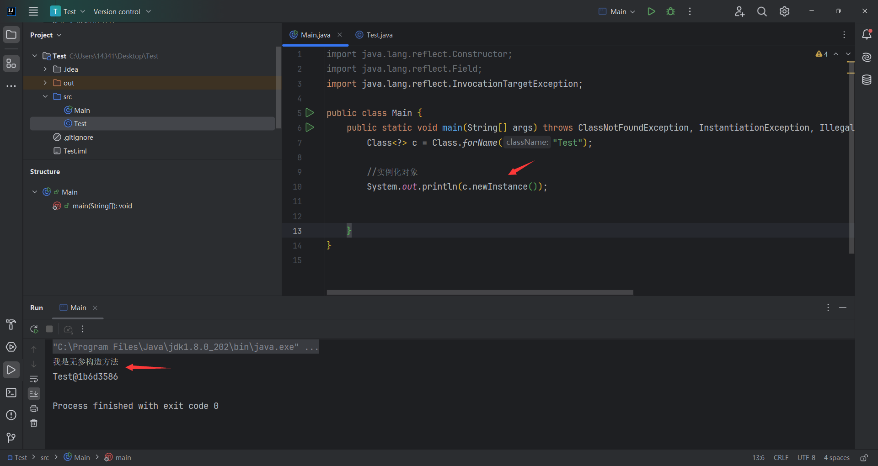The image size is (878, 466).
Task: Open the .gitignore file
Action: [x=73, y=137]
